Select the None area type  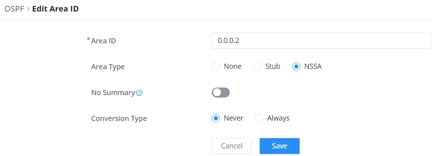click(216, 66)
